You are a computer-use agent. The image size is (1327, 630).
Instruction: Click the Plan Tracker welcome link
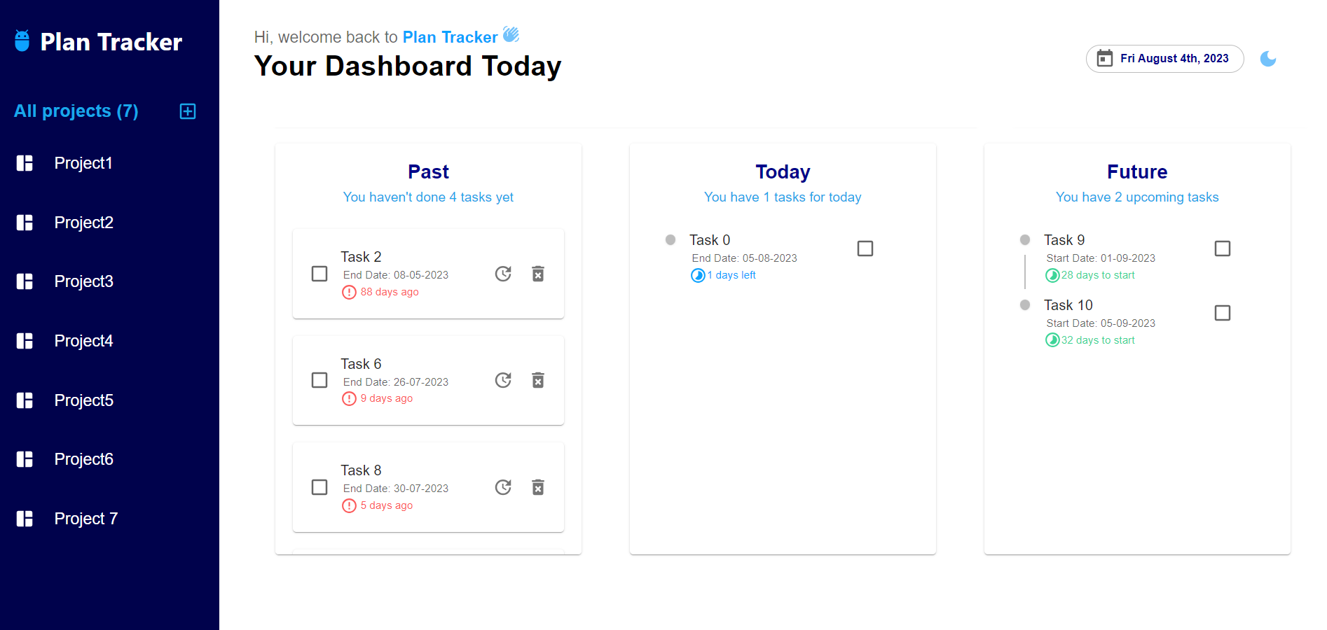point(451,36)
